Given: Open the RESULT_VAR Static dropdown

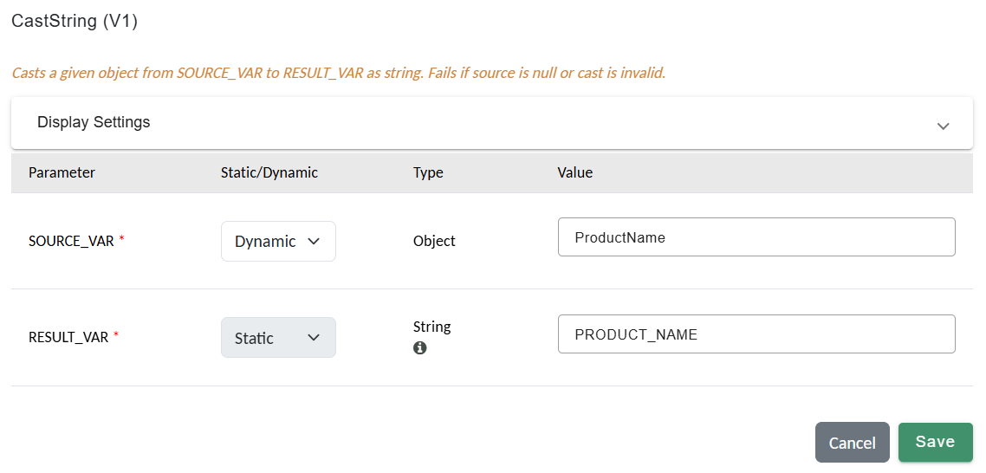Looking at the screenshot, I should pos(278,338).
